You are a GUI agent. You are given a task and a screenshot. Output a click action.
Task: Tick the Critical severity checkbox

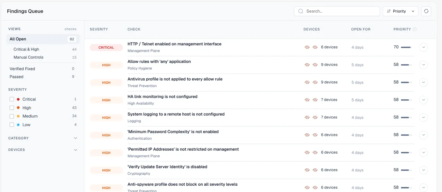12,99
